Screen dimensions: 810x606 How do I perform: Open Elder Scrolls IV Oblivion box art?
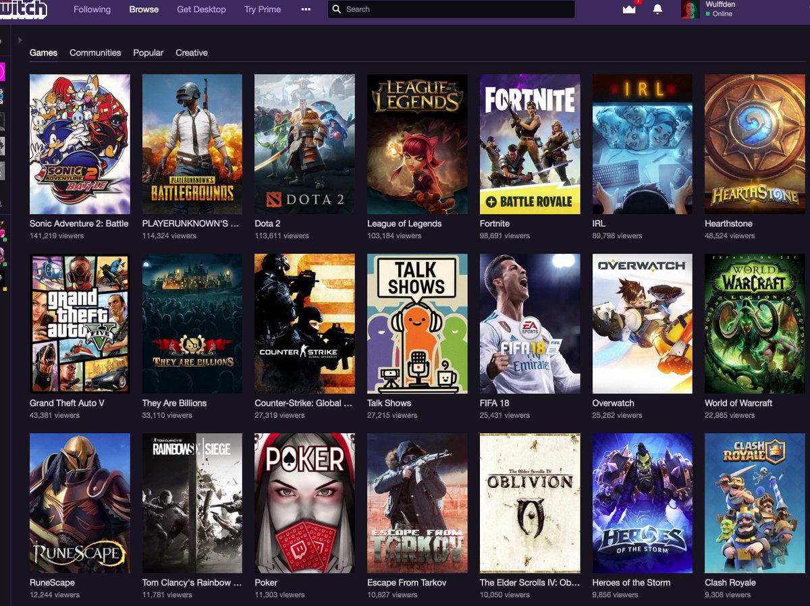point(530,503)
